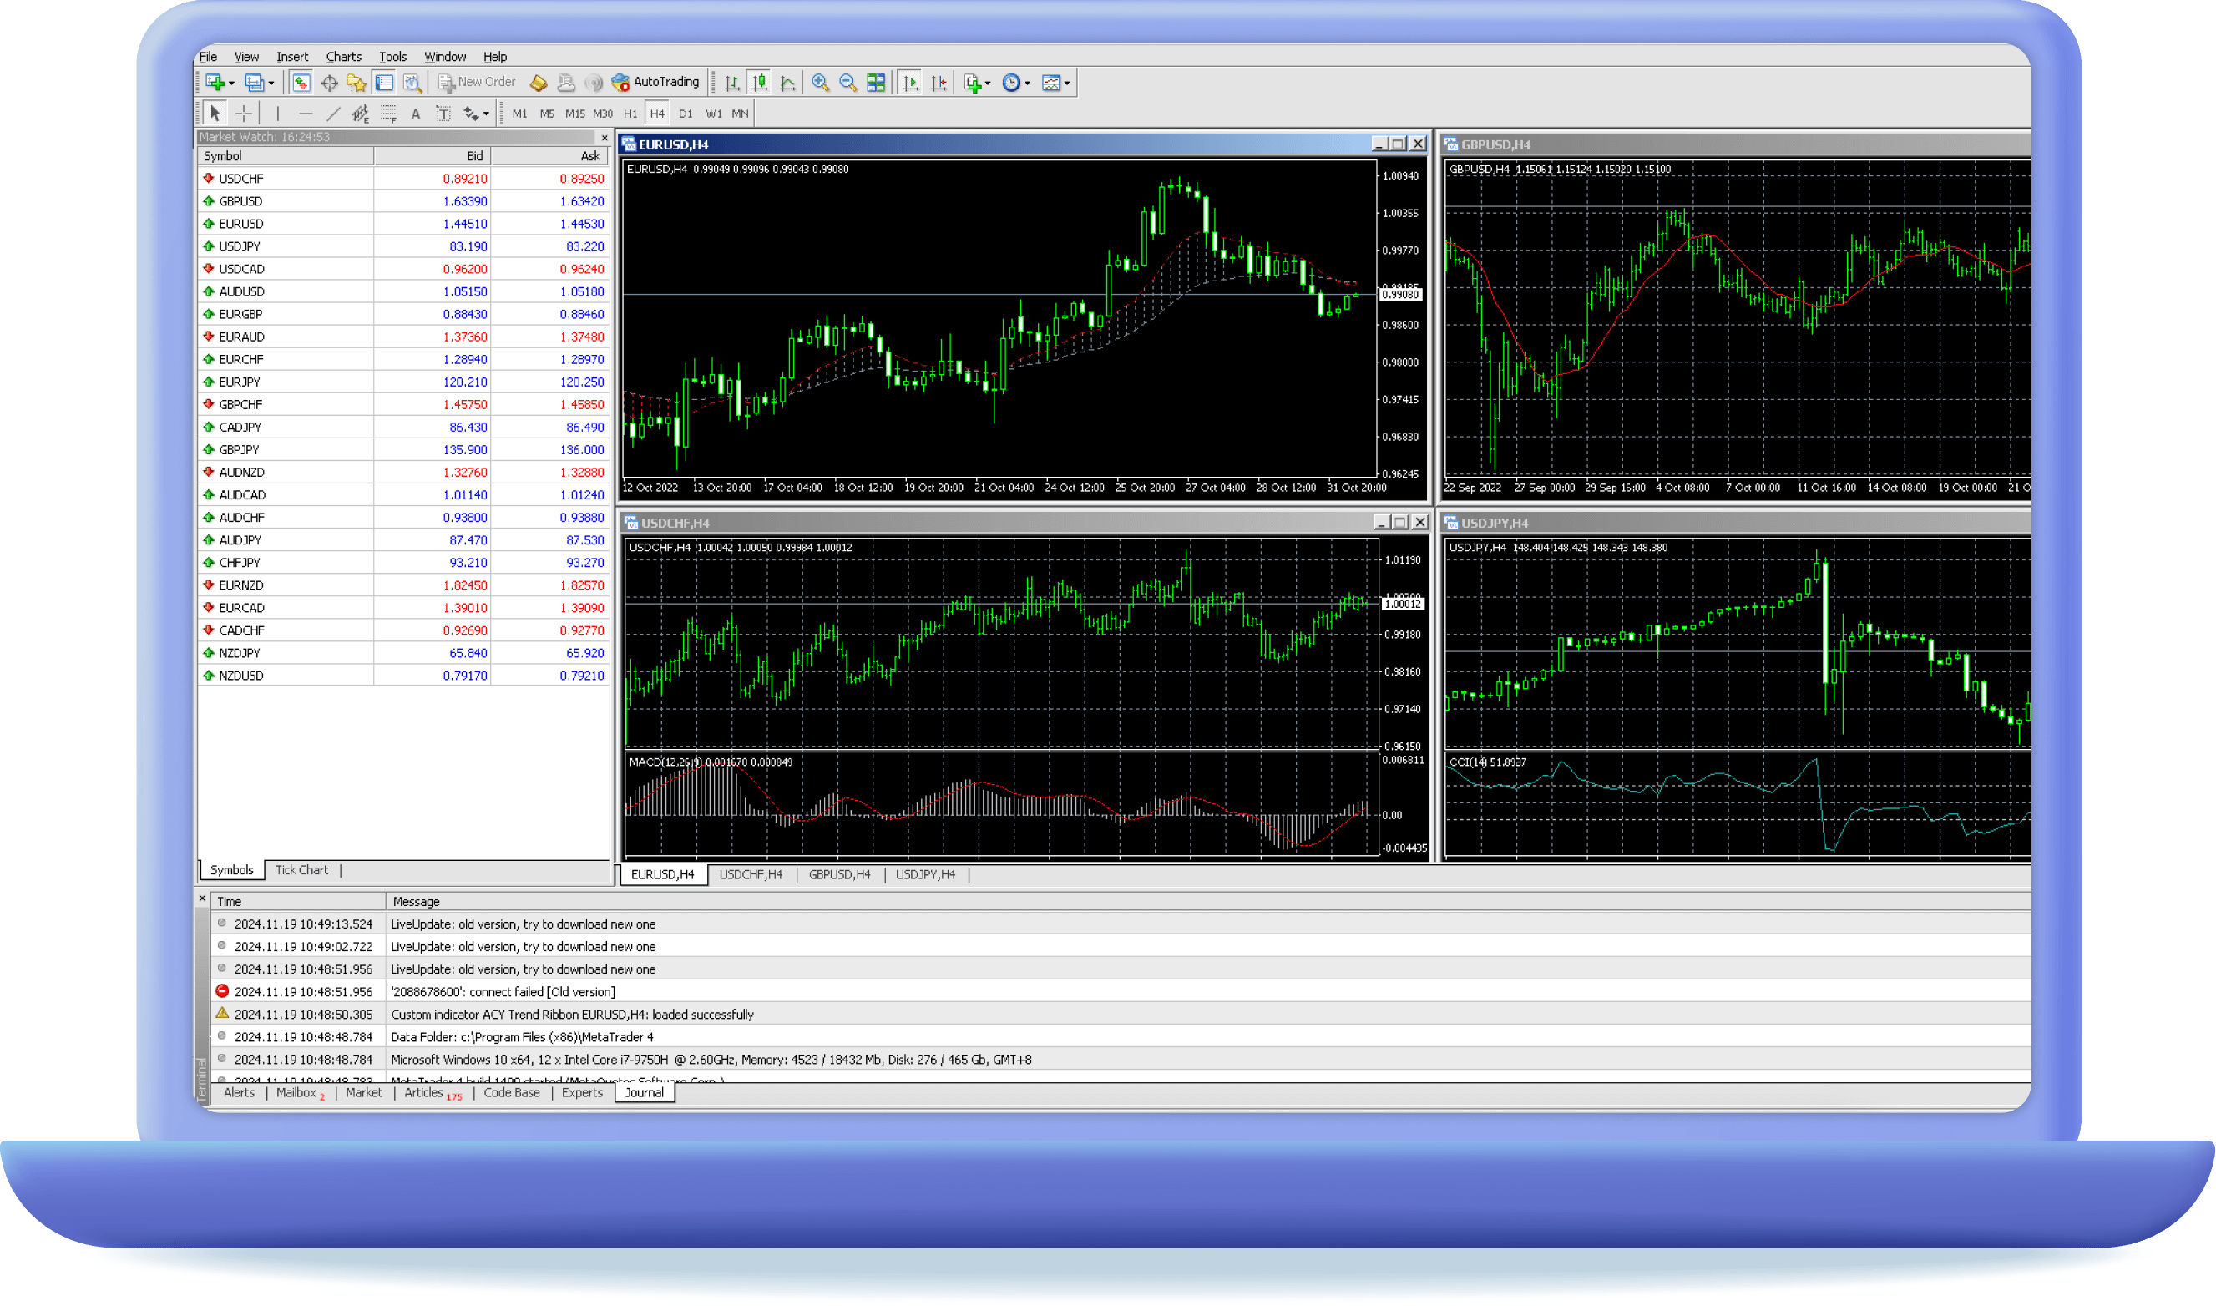Select EURUSD row in Market Watch
The height and width of the screenshot is (1306, 2216).
click(404, 224)
